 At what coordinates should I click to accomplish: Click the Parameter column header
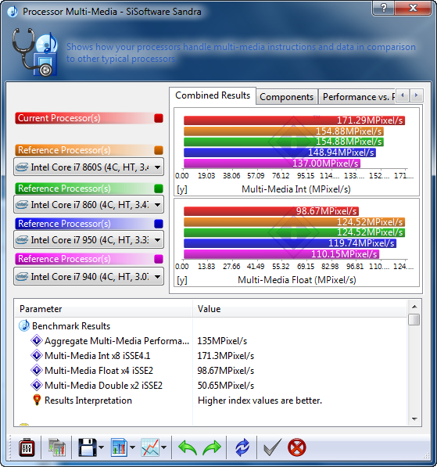pyautogui.click(x=104, y=309)
